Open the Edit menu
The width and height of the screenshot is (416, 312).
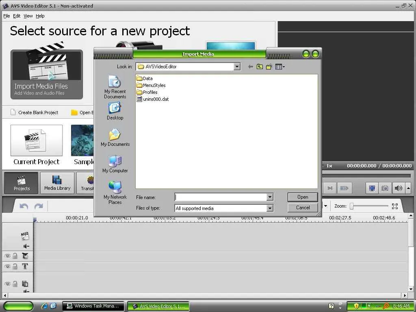(x=17, y=16)
